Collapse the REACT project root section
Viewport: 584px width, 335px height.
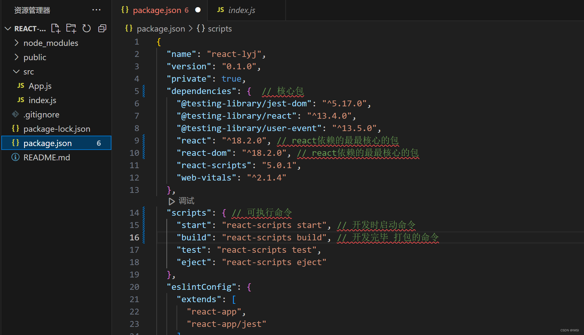point(8,29)
